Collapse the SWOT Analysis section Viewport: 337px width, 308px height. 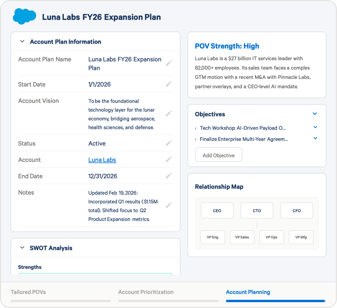point(22,248)
